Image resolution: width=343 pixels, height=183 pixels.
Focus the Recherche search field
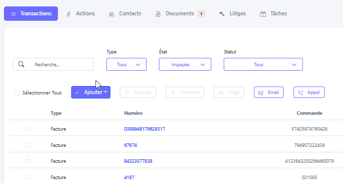[x=62, y=64]
